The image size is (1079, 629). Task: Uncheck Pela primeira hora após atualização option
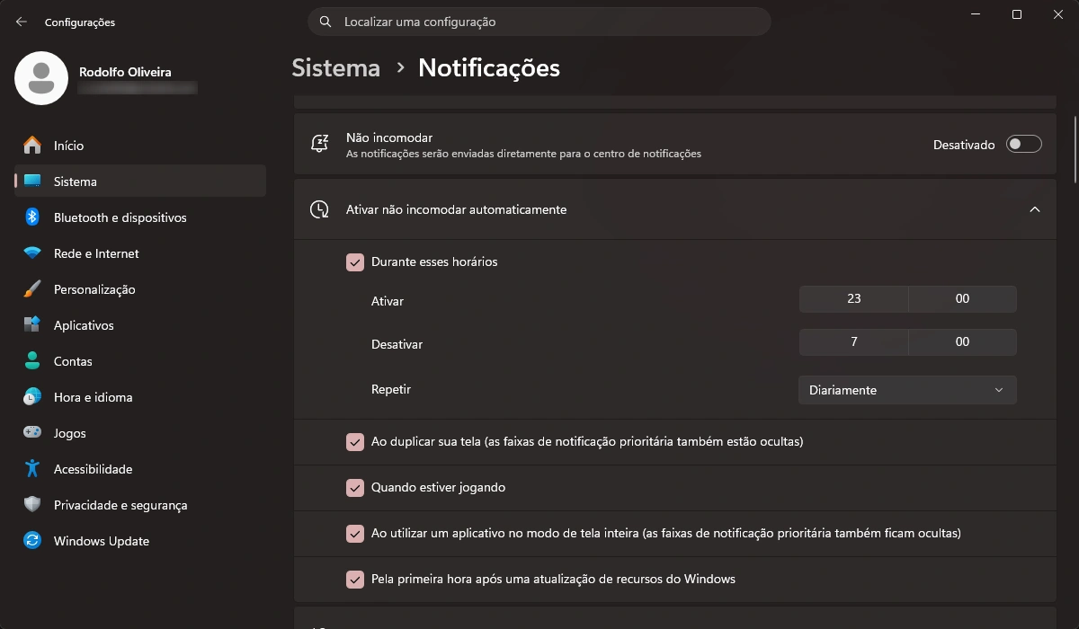coord(355,579)
